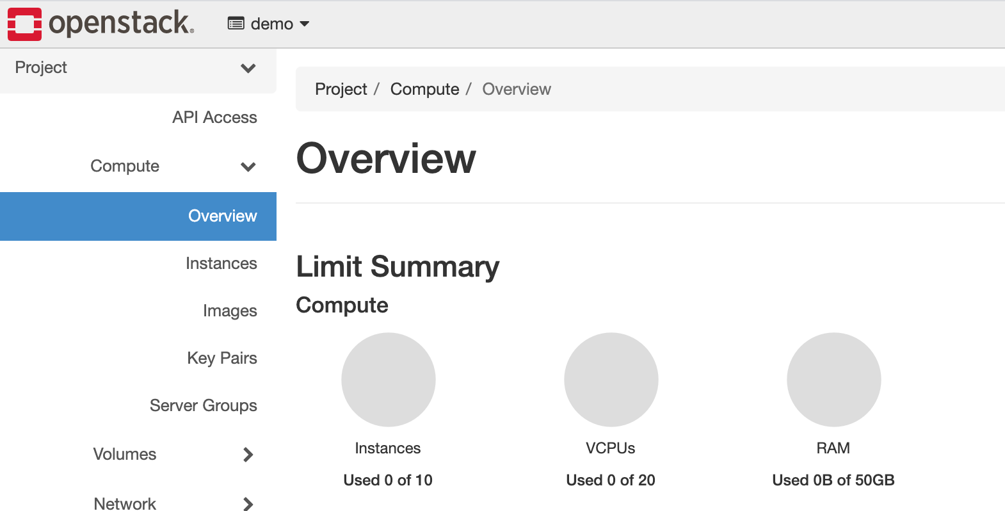Click the VCPUs usage pie chart
This screenshot has height=511, width=1005.
[x=611, y=380]
